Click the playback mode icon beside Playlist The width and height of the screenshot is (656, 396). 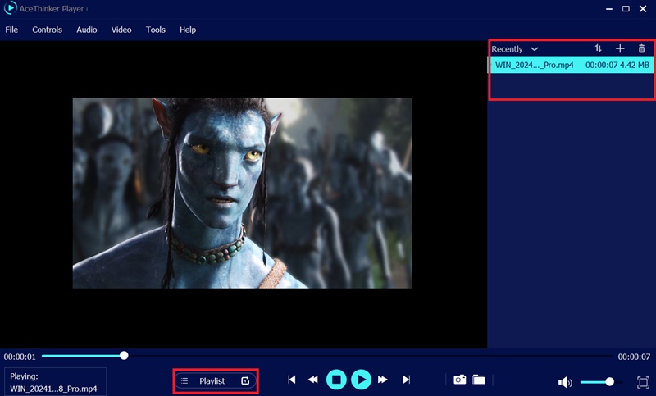245,380
